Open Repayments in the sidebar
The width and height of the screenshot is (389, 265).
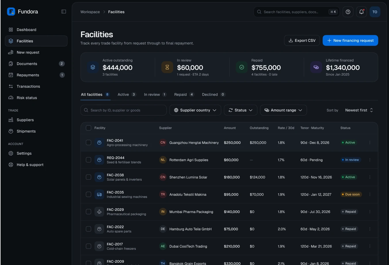[x=36, y=75]
